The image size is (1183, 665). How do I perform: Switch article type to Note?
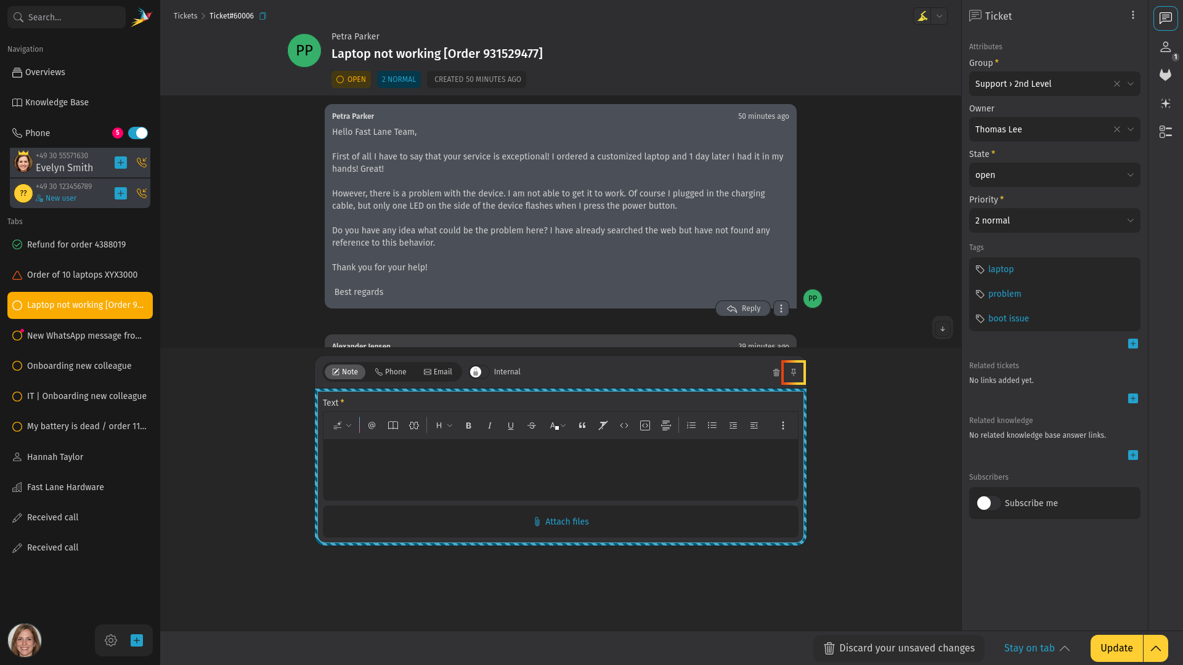pyautogui.click(x=345, y=372)
